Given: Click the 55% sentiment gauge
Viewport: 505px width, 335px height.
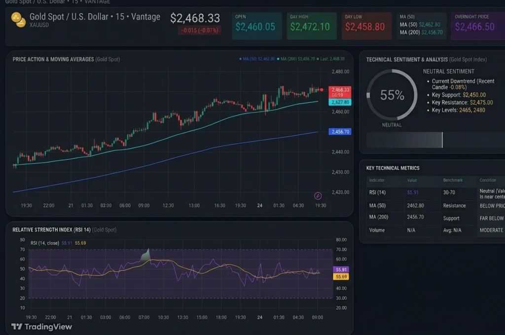Looking at the screenshot, I should 392,95.
